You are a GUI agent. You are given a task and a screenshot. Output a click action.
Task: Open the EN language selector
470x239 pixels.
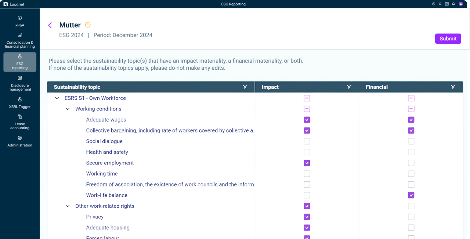tap(447, 4)
